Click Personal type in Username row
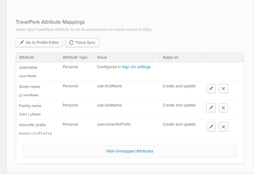This screenshot has height=175, width=258. point(70,67)
